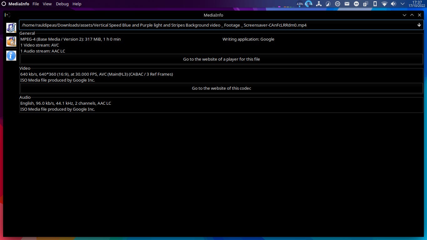This screenshot has width=427, height=240.
Task: Click the phone device tray icon
Action: (x=375, y=4)
